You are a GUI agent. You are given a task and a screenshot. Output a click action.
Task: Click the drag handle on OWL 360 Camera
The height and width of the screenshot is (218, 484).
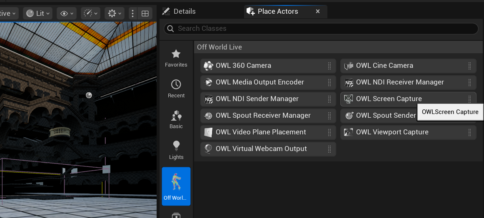(329, 66)
